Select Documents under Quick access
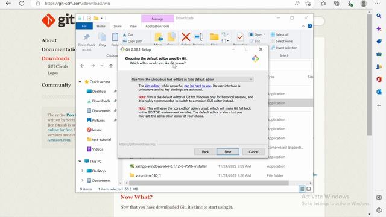386x217 pixels. 101,111
